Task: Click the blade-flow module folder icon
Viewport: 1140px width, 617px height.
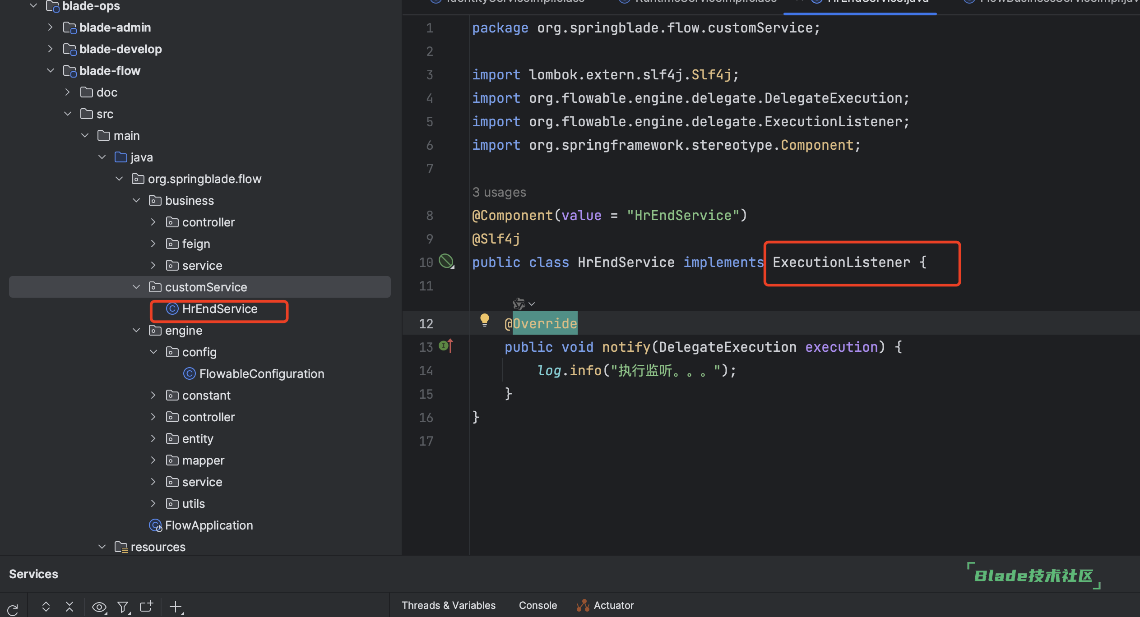Action: click(x=70, y=71)
